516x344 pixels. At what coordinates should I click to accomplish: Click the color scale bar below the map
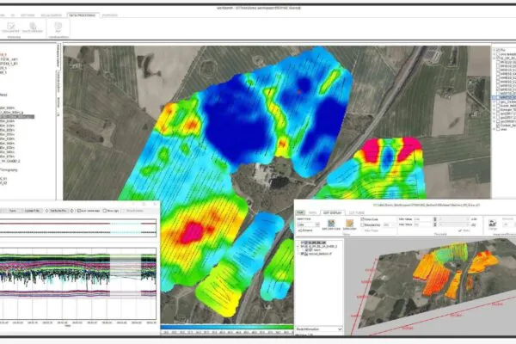pyautogui.click(x=227, y=327)
